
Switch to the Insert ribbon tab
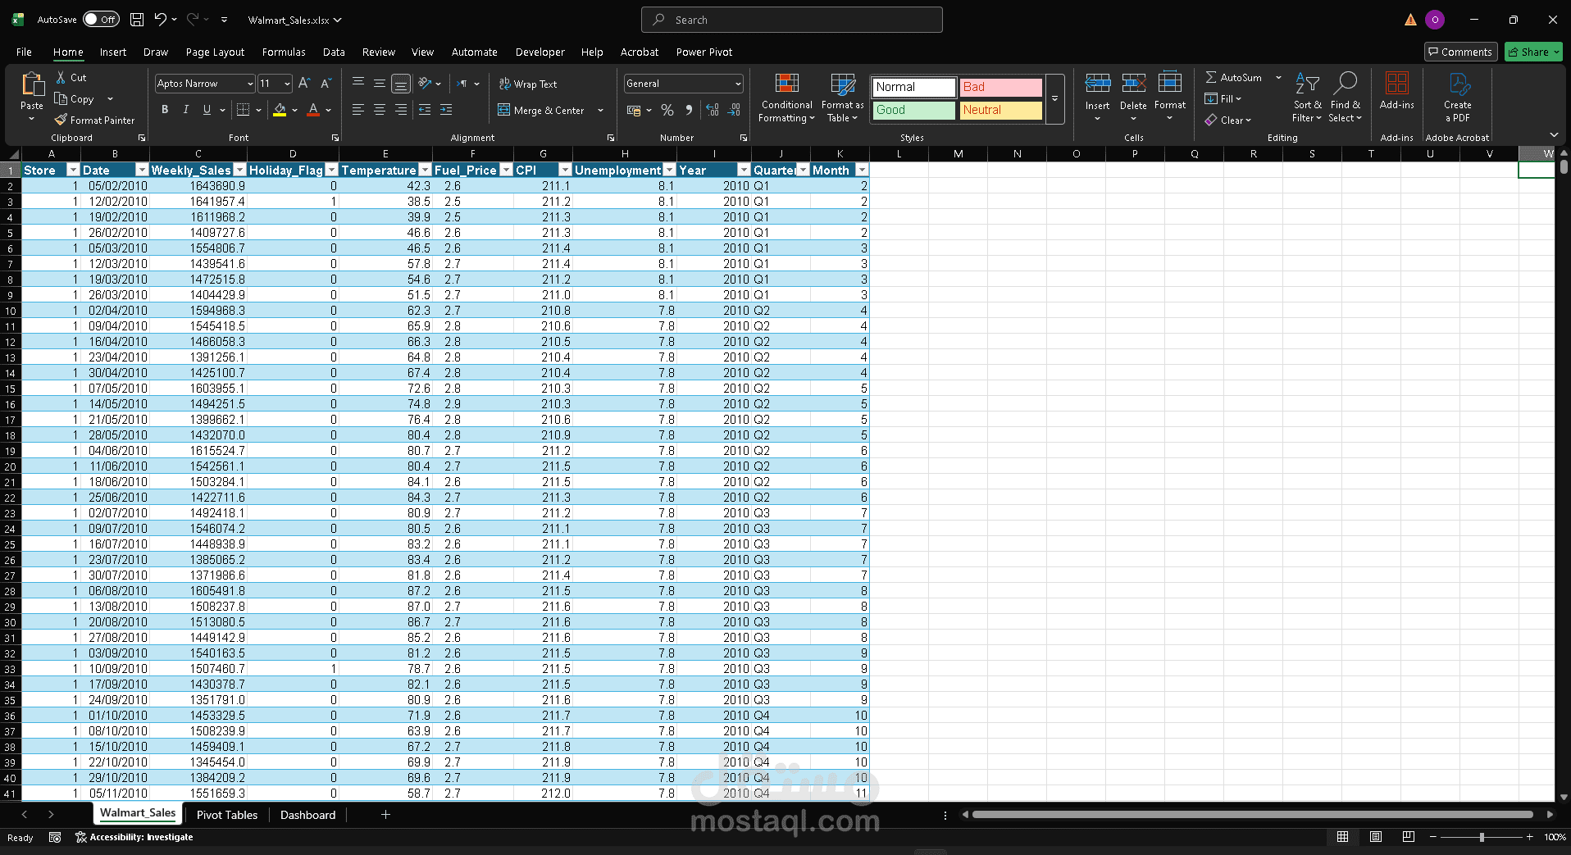tap(113, 52)
